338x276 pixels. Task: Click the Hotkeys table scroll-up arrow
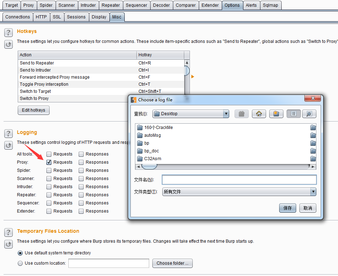[x=187, y=63]
